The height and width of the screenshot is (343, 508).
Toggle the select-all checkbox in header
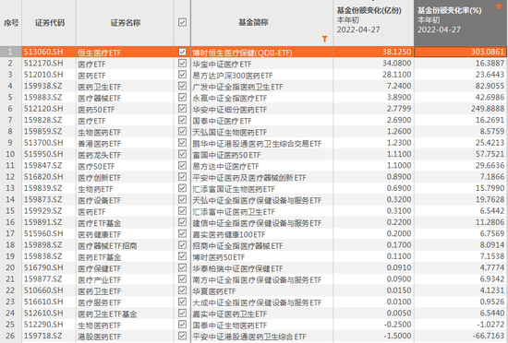pyautogui.click(x=182, y=22)
